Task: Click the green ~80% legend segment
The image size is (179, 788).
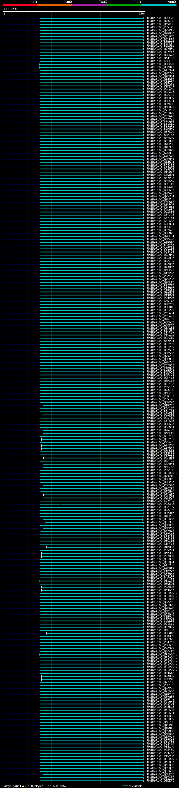Action: [124, 5]
